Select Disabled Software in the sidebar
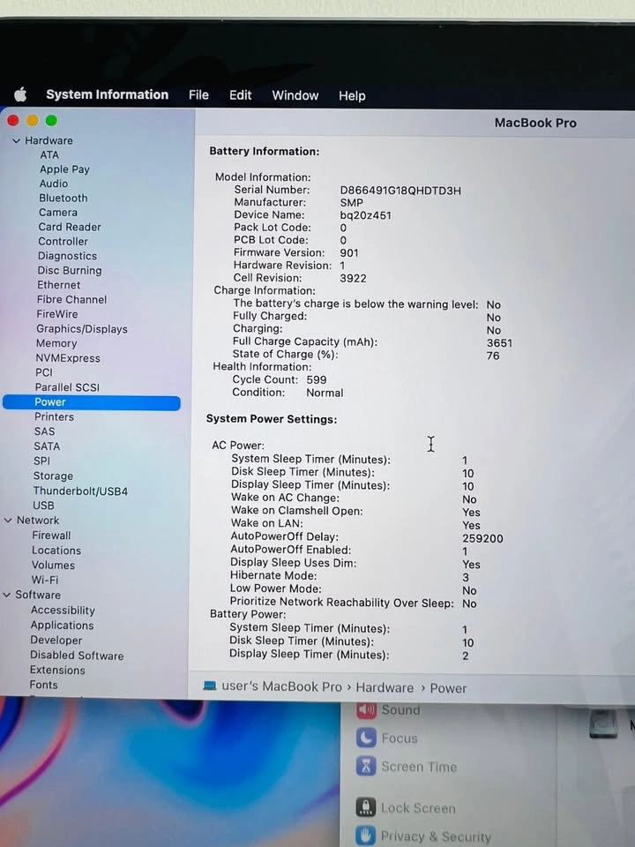 pyautogui.click(x=77, y=656)
